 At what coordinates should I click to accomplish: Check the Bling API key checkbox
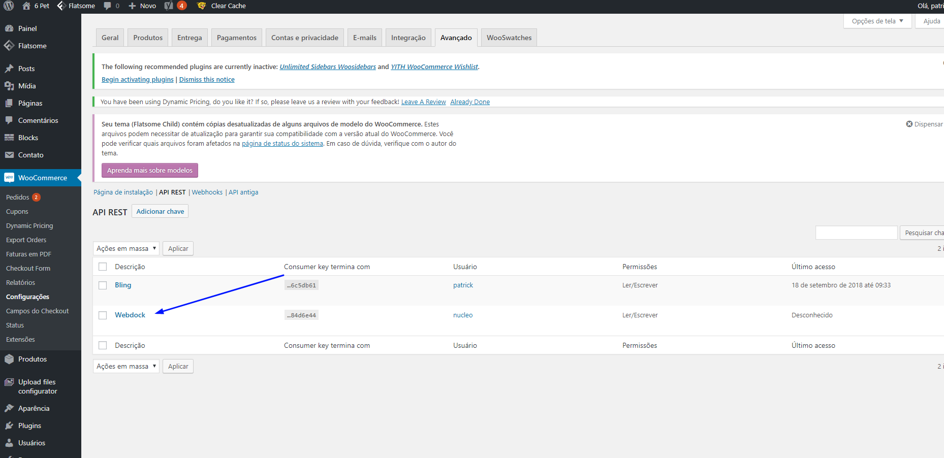tap(103, 285)
